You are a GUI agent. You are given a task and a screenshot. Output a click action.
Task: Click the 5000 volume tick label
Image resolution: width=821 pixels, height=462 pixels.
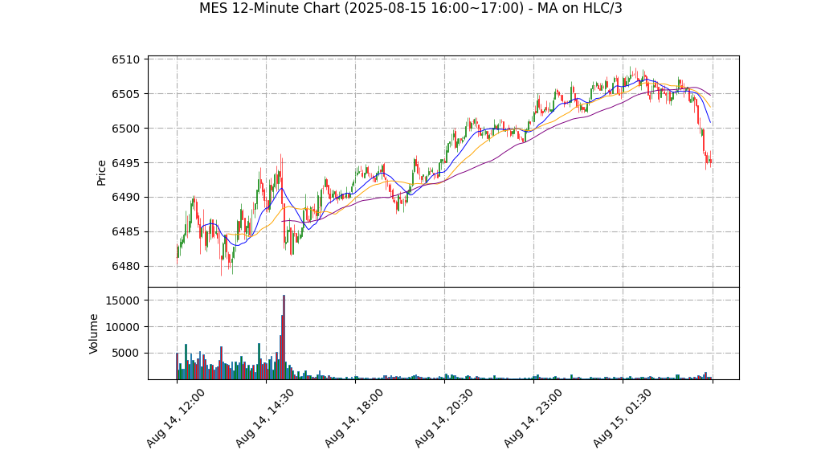click(x=125, y=353)
